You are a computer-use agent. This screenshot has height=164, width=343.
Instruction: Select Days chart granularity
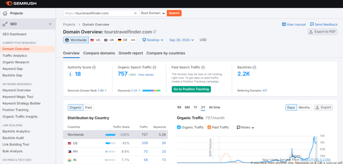tap(291, 107)
